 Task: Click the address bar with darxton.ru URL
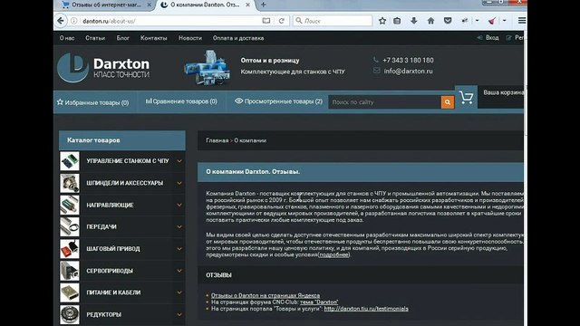(170, 21)
